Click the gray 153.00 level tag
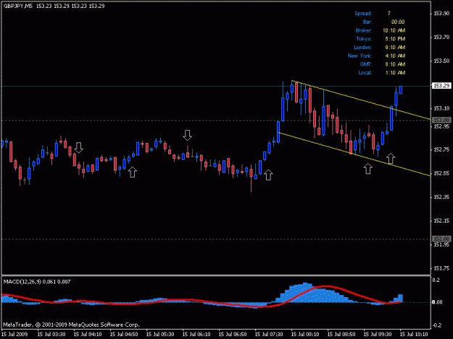 [x=441, y=120]
